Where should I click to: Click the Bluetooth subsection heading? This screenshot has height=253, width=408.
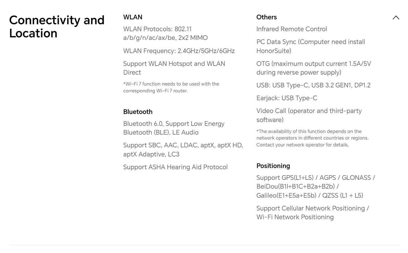[138, 112]
